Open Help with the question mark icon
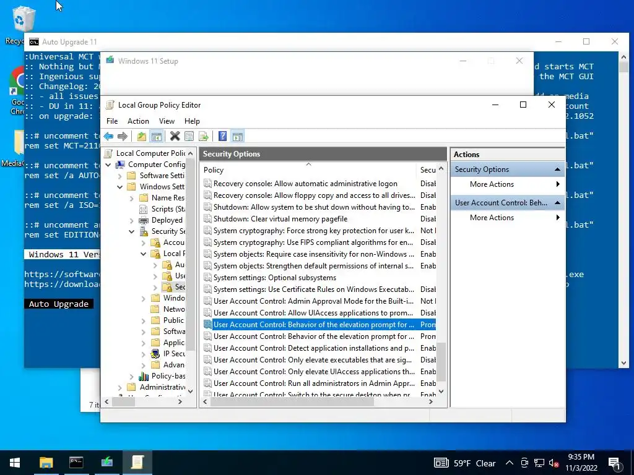Viewport: 634px width, 475px height. point(222,137)
